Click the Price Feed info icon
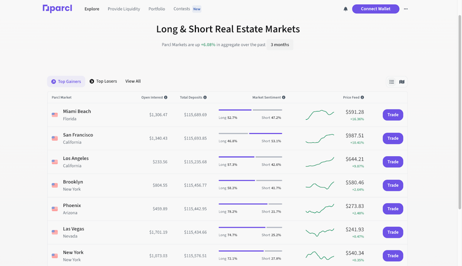Image resolution: width=462 pixels, height=266 pixels. point(362,98)
